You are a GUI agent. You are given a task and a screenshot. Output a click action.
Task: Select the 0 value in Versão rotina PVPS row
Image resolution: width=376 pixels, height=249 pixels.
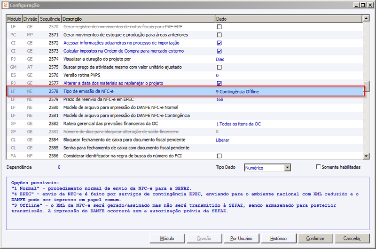click(217, 76)
